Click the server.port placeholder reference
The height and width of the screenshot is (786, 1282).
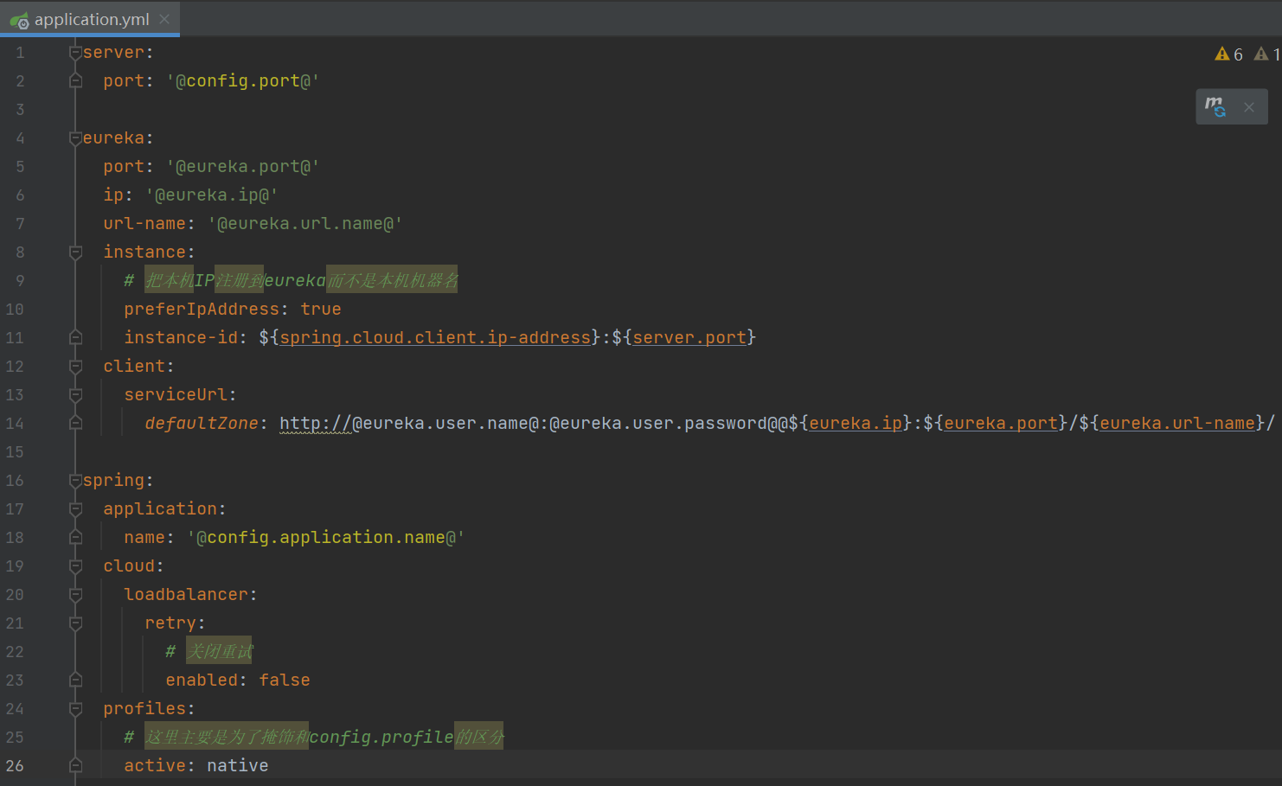pos(689,337)
